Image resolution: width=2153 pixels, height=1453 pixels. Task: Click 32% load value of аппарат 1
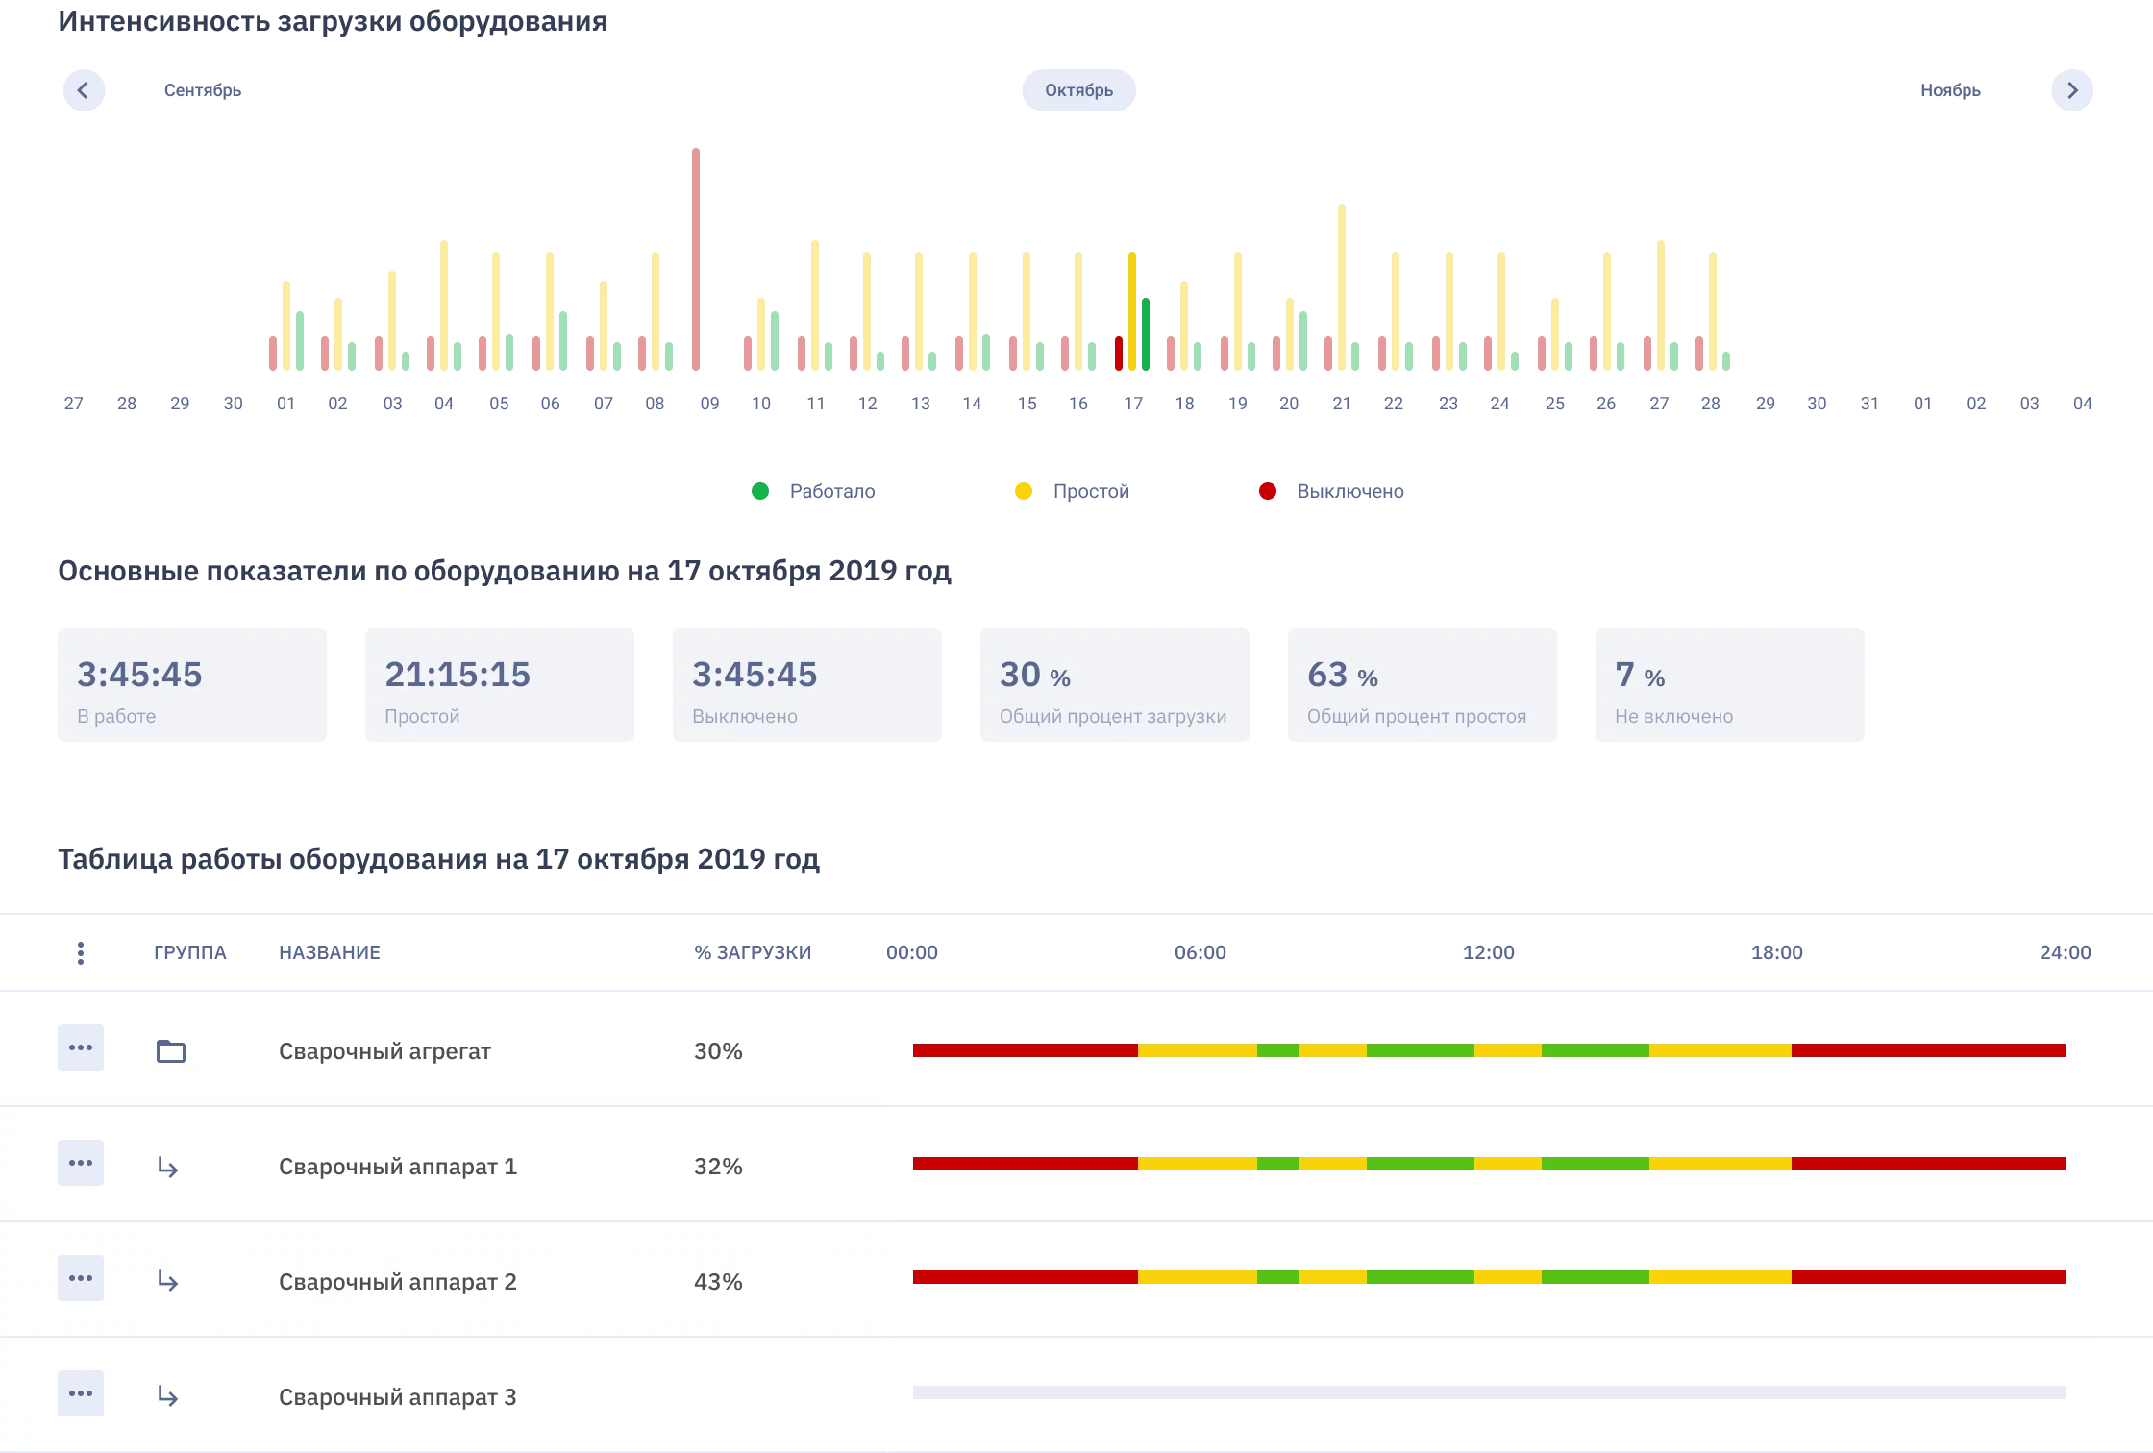point(718,1167)
